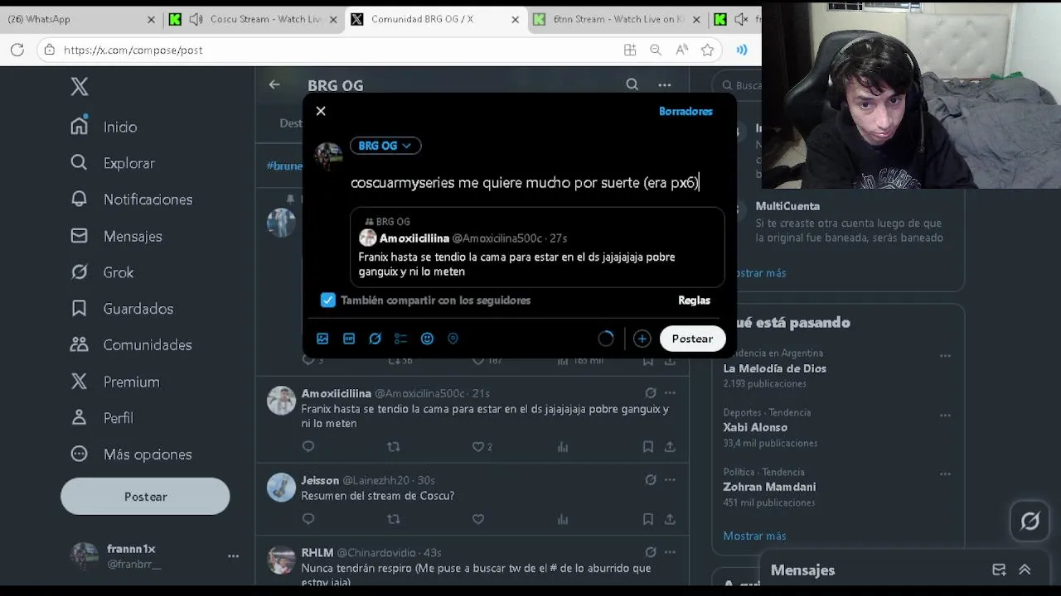Click Postear button in compose dialog

point(692,339)
